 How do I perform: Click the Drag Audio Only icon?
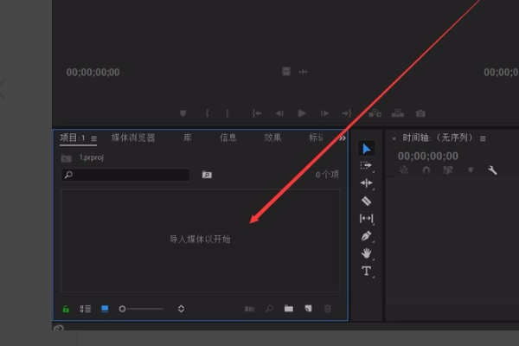tap(304, 72)
